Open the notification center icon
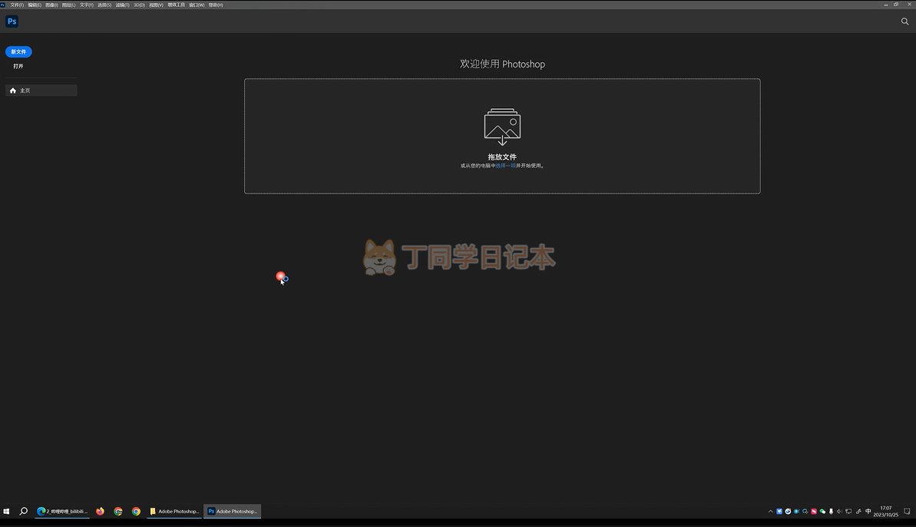Image resolution: width=916 pixels, height=527 pixels. pos(907,511)
